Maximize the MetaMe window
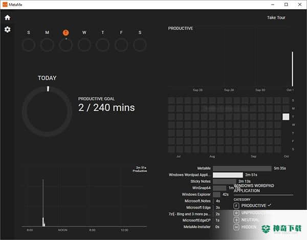307x240 pixels. (286, 5)
